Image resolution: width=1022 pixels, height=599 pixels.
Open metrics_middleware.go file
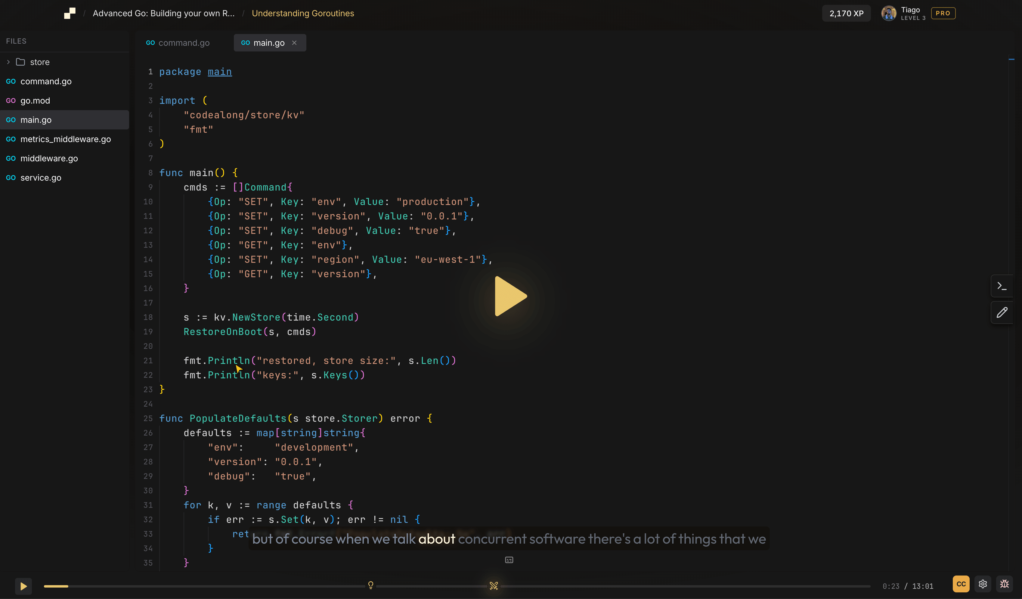coord(64,139)
